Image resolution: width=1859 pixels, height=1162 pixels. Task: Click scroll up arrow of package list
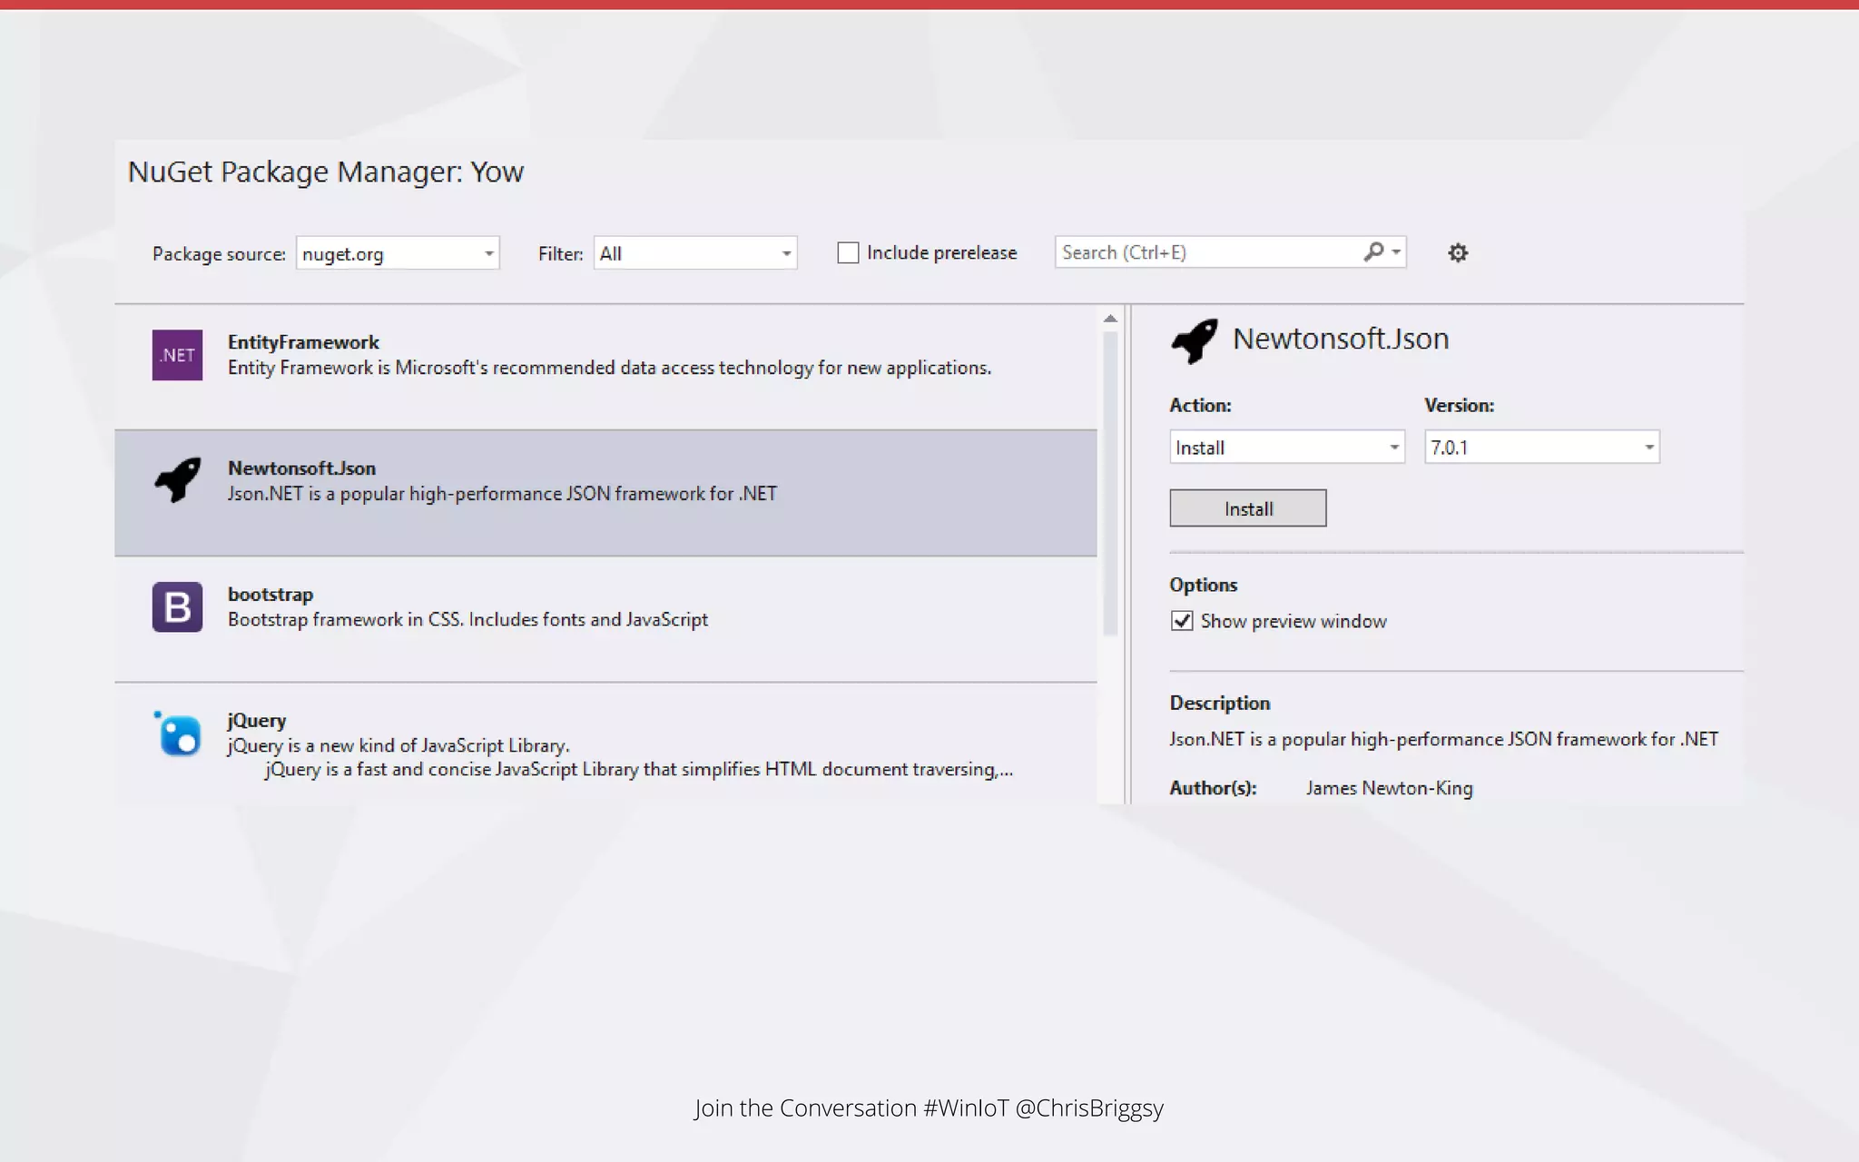[x=1110, y=319]
